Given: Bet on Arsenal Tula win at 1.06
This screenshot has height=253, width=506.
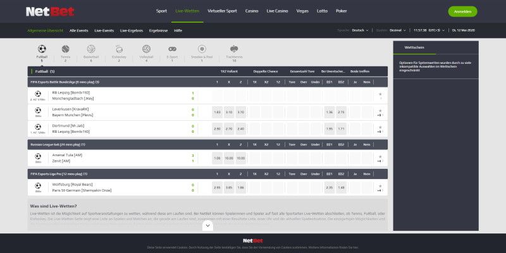Looking at the screenshot, I should [x=217, y=158].
